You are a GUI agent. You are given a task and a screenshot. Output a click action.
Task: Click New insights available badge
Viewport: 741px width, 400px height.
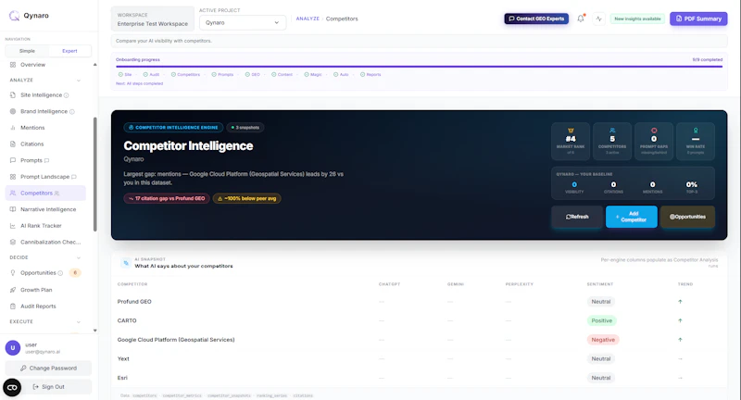click(637, 19)
